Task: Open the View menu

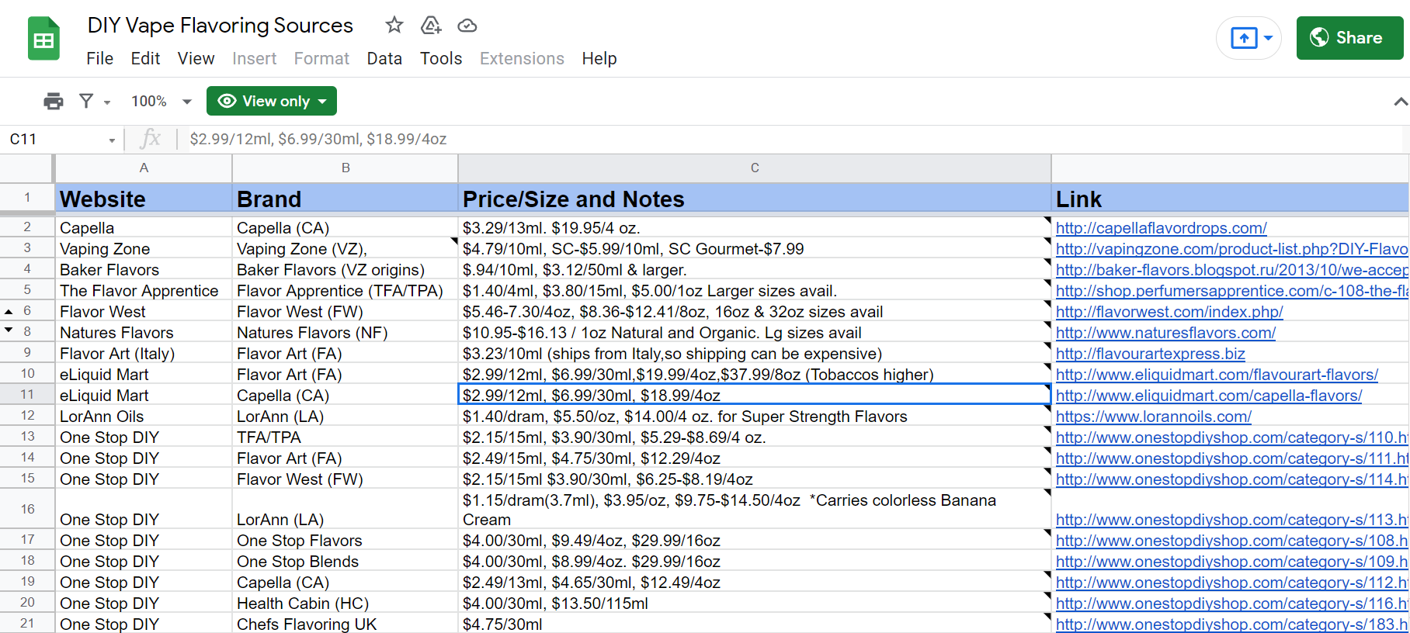Action: pos(196,58)
